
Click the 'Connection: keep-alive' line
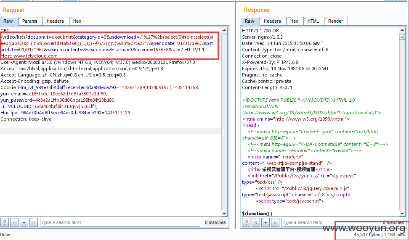[x=26, y=119]
